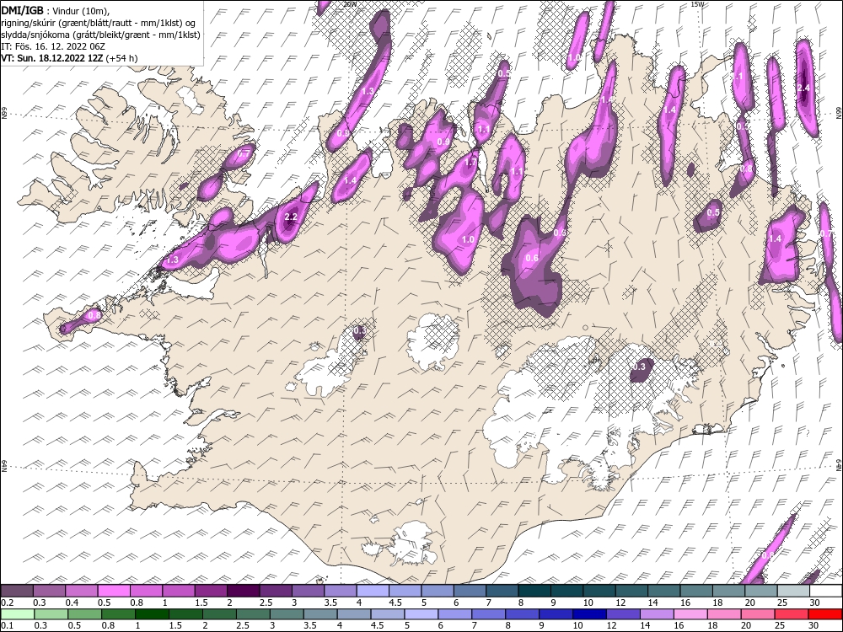843x632 pixels.
Task: Click the legend number 0.1
Action: [8, 626]
